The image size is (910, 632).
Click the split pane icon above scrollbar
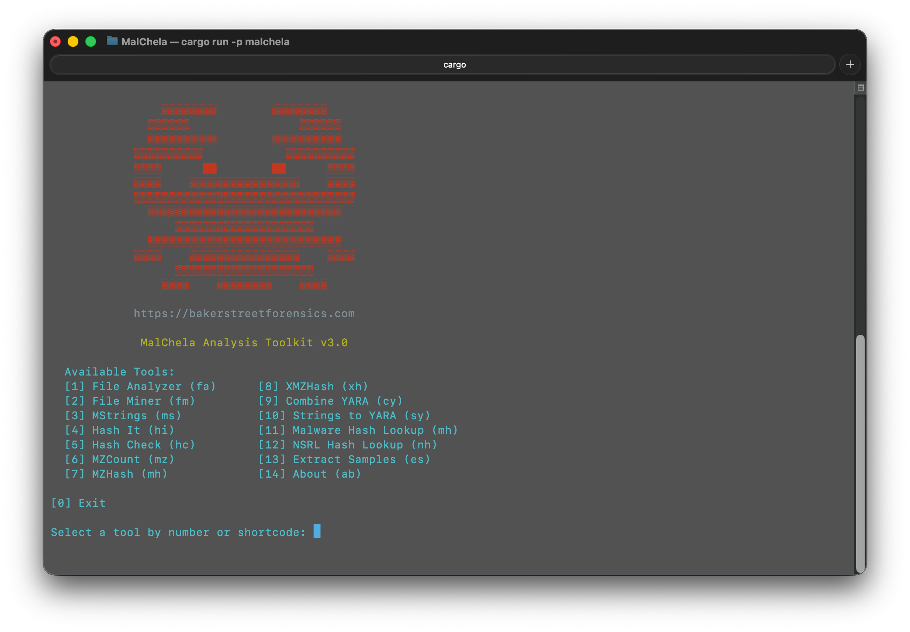coord(860,88)
